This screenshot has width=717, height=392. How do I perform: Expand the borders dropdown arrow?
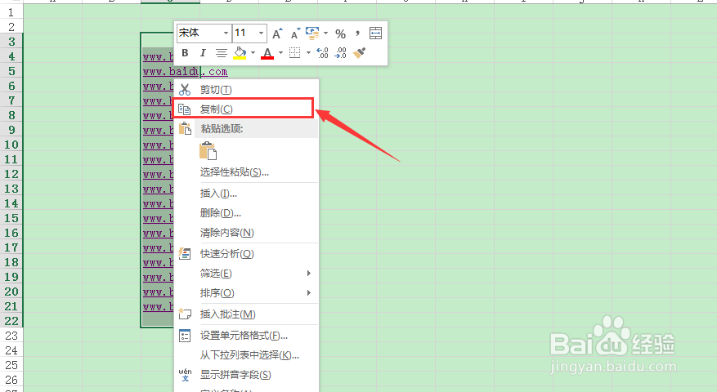click(x=309, y=53)
